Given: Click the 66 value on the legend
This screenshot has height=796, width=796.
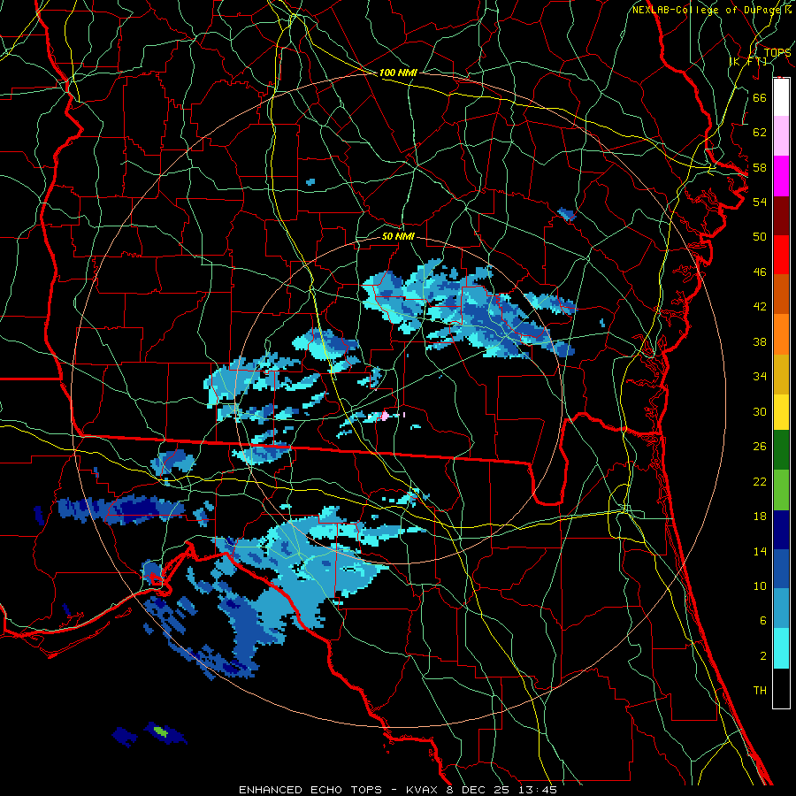Looking at the screenshot, I should click(x=760, y=97).
